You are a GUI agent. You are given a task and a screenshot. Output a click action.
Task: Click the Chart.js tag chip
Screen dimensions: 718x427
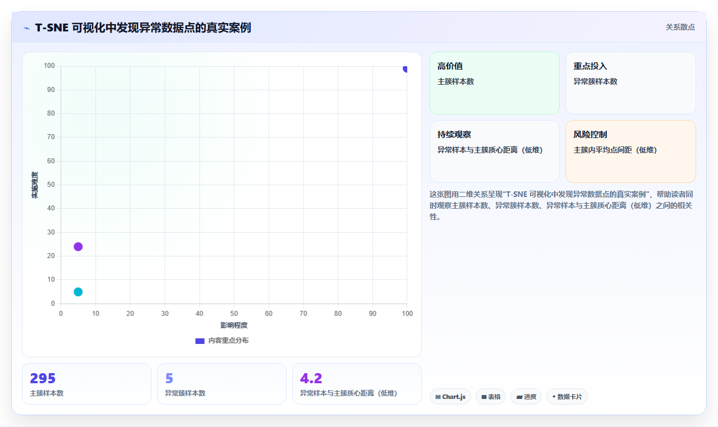[450, 397]
